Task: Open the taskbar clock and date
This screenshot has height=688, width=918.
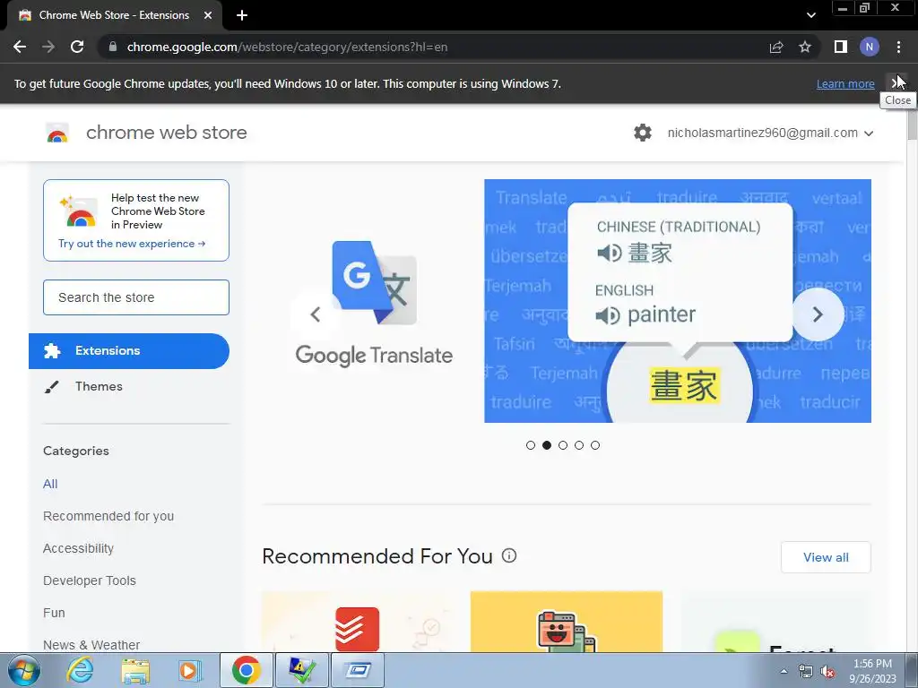Action: 872,671
